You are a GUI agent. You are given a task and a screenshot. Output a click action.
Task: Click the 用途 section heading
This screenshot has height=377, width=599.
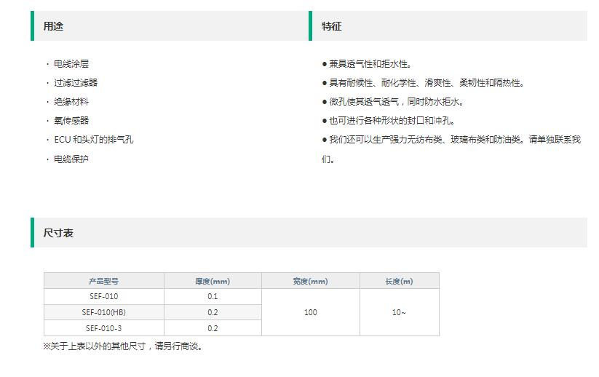click(53, 26)
